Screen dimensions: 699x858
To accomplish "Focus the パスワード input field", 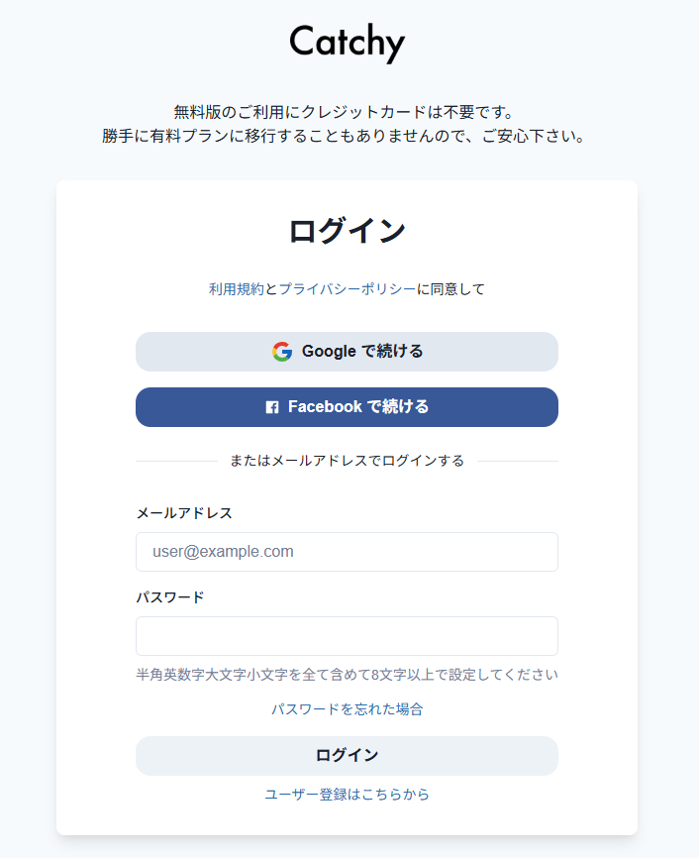I will tap(347, 636).
